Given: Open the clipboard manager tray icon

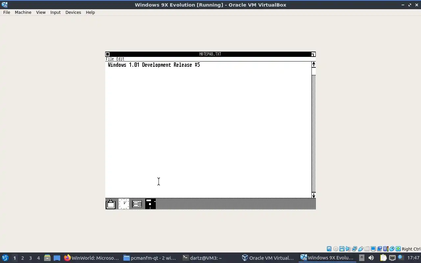Looking at the screenshot, I should point(383,258).
